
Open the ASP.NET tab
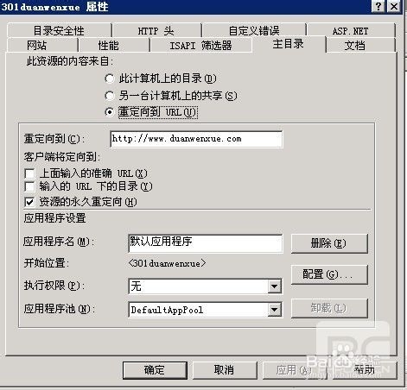[x=351, y=30]
